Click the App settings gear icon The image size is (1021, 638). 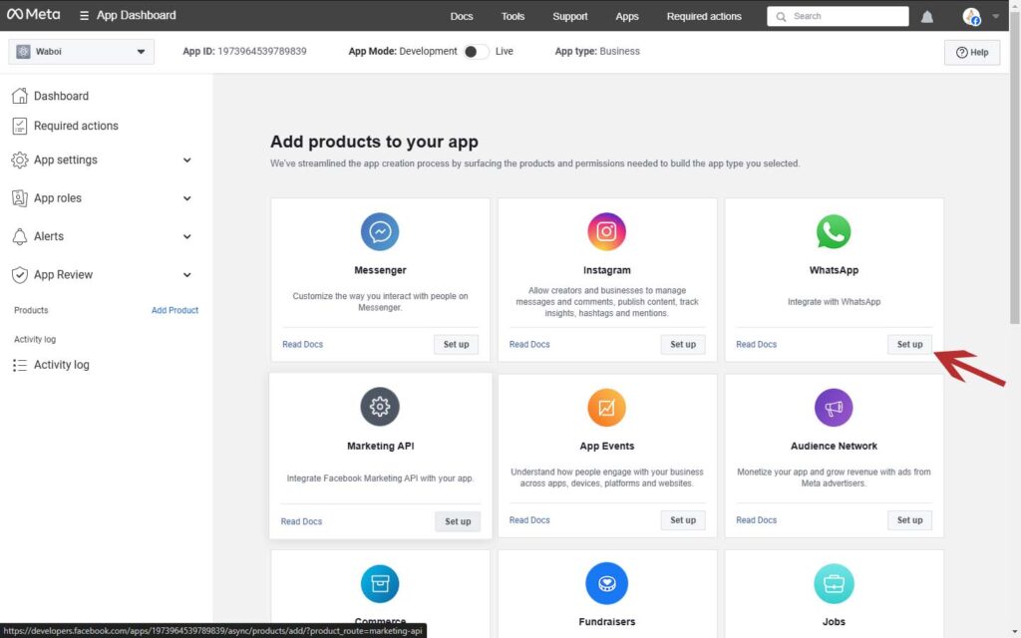tap(20, 160)
